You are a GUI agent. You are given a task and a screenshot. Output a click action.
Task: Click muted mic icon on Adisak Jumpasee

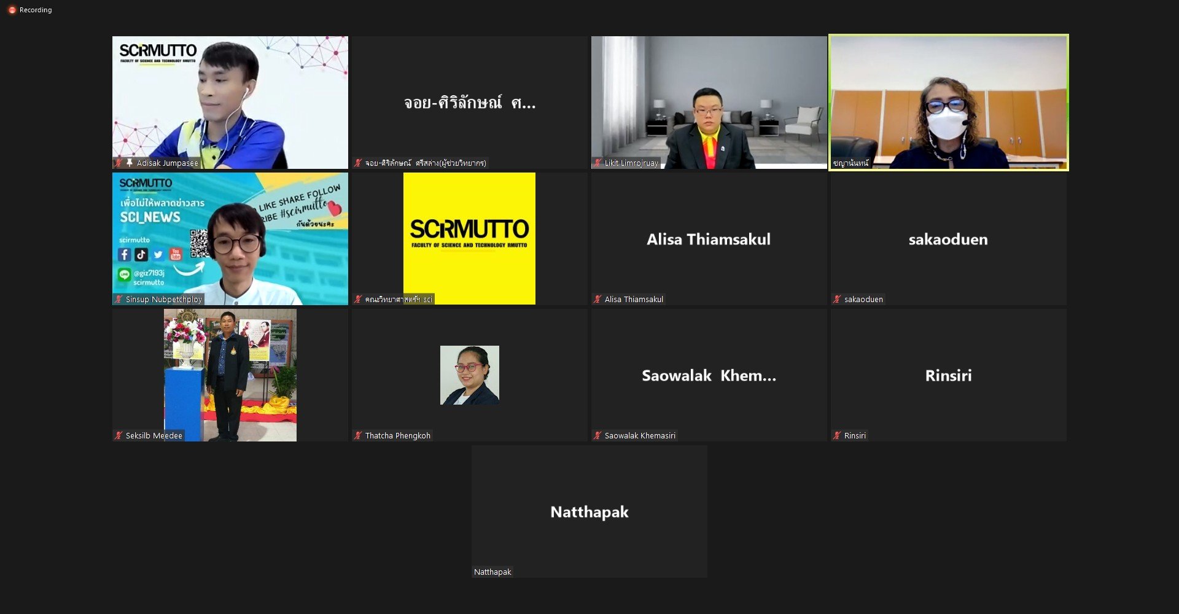coord(119,163)
